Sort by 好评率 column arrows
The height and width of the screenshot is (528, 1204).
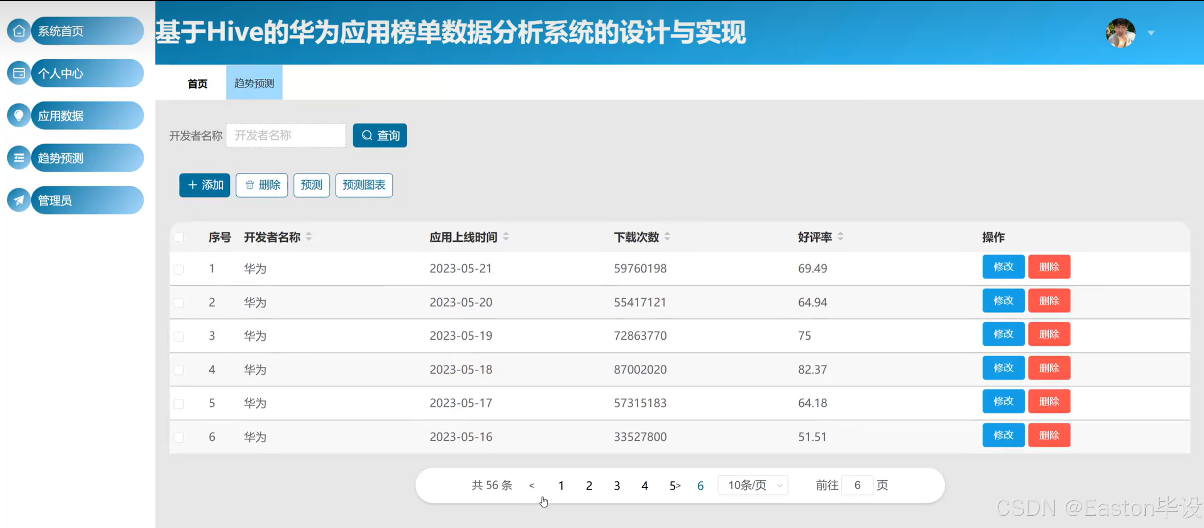(x=840, y=237)
